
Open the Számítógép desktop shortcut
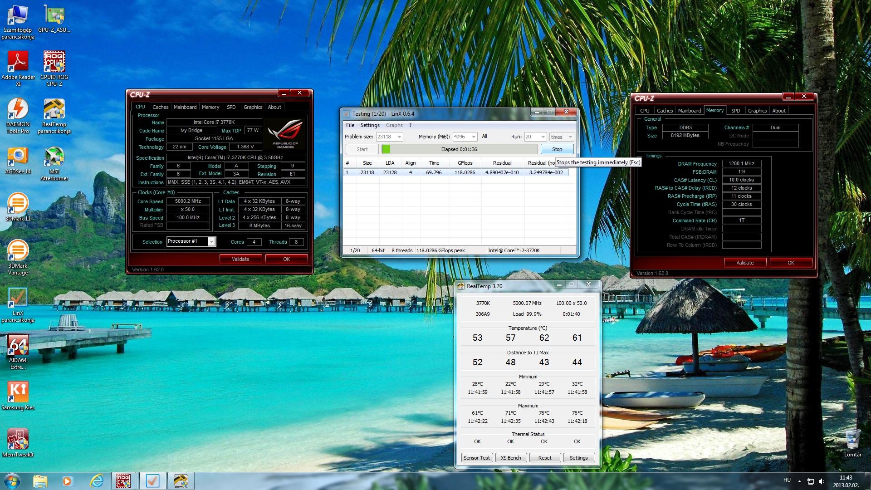[18, 22]
